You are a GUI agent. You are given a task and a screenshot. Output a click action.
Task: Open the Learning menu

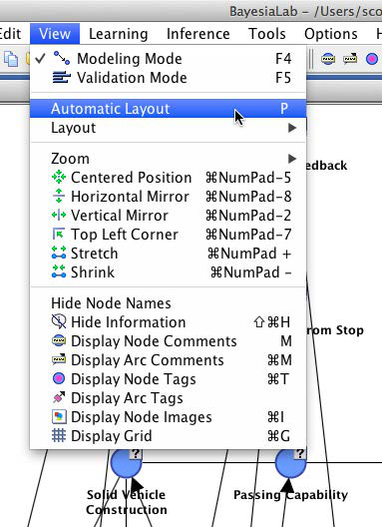click(x=119, y=34)
